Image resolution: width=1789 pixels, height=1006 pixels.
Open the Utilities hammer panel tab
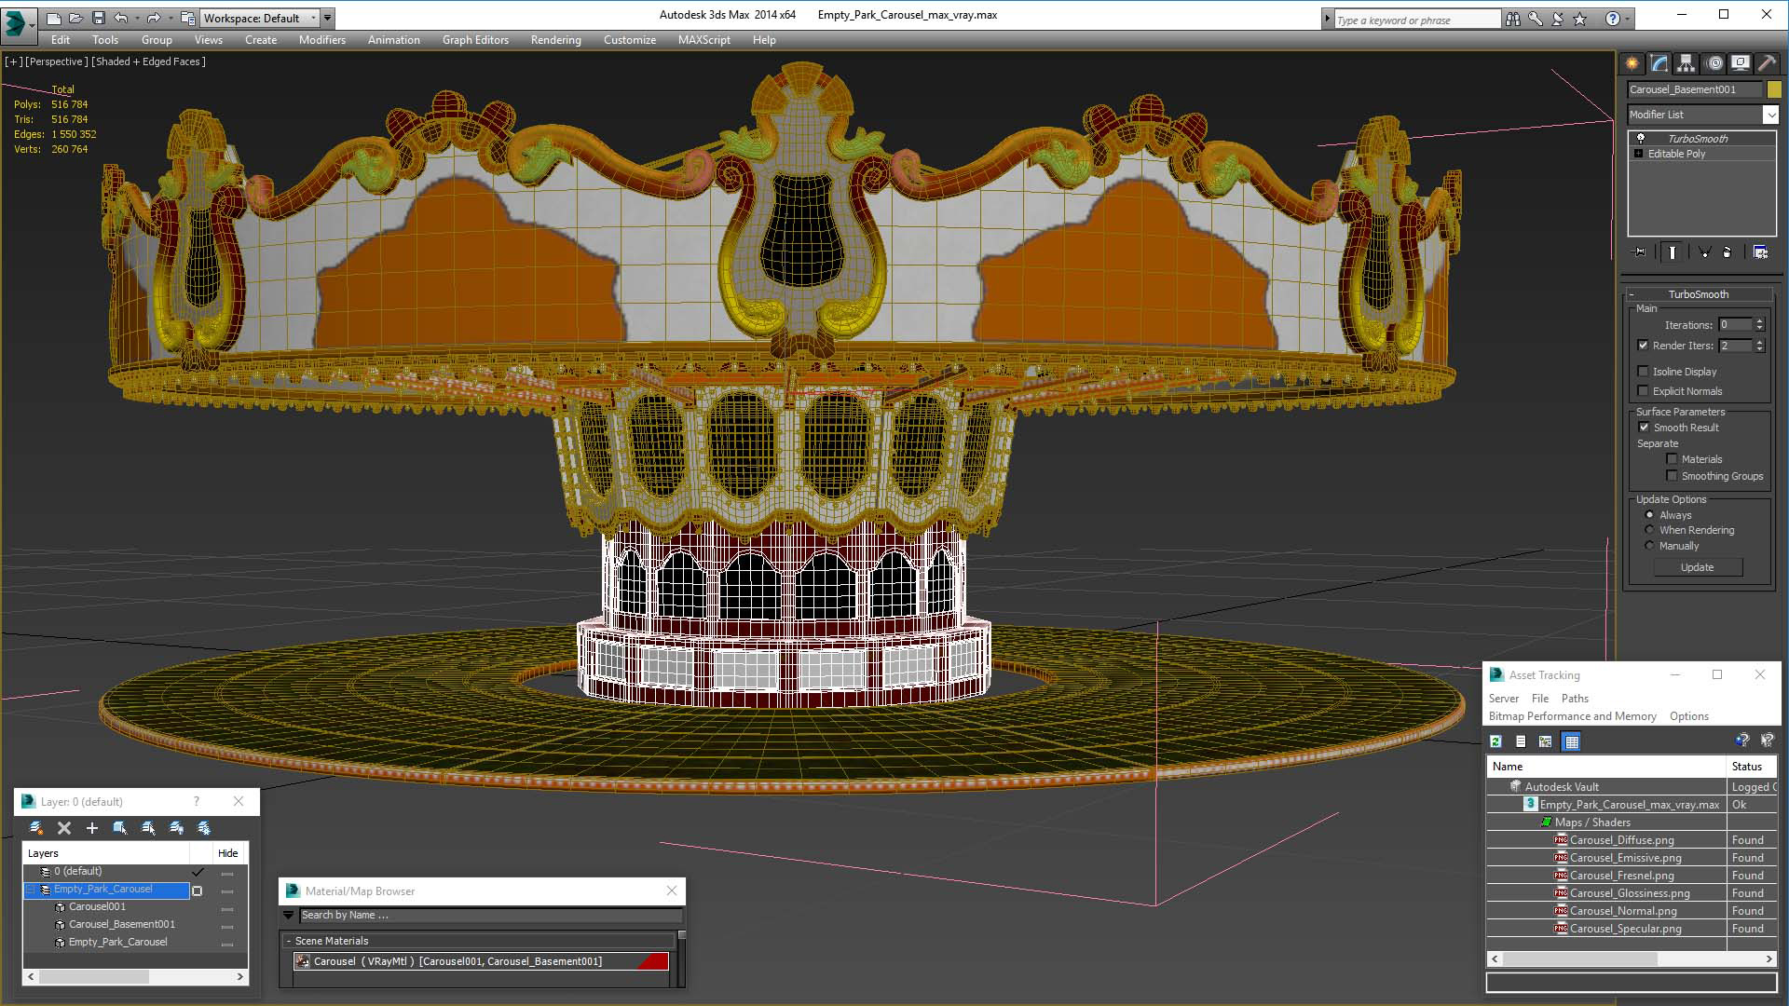click(1767, 63)
